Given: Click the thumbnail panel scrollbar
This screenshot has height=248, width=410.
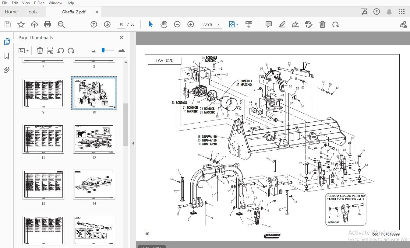Looking at the screenshot, I should 125,125.
